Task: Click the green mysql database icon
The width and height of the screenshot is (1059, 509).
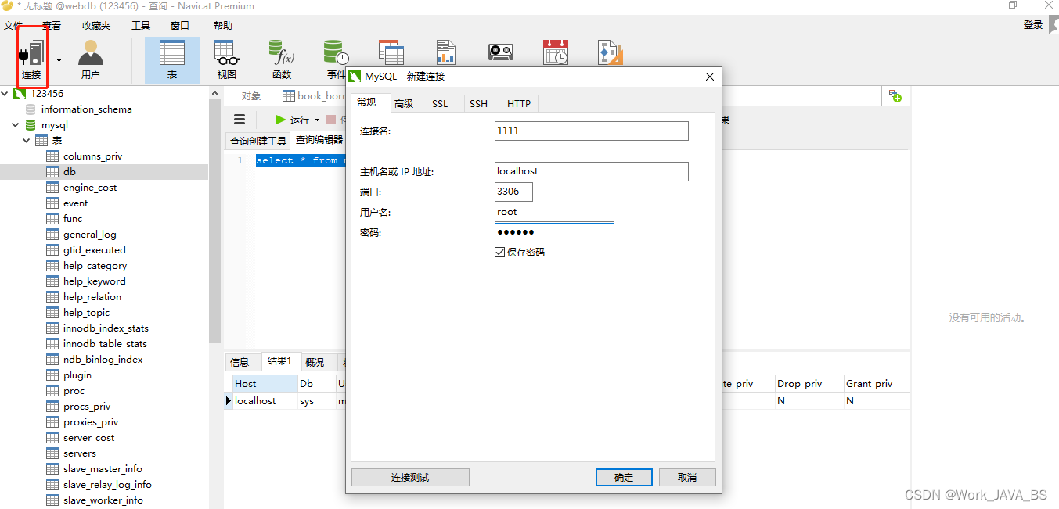Action: click(x=31, y=125)
